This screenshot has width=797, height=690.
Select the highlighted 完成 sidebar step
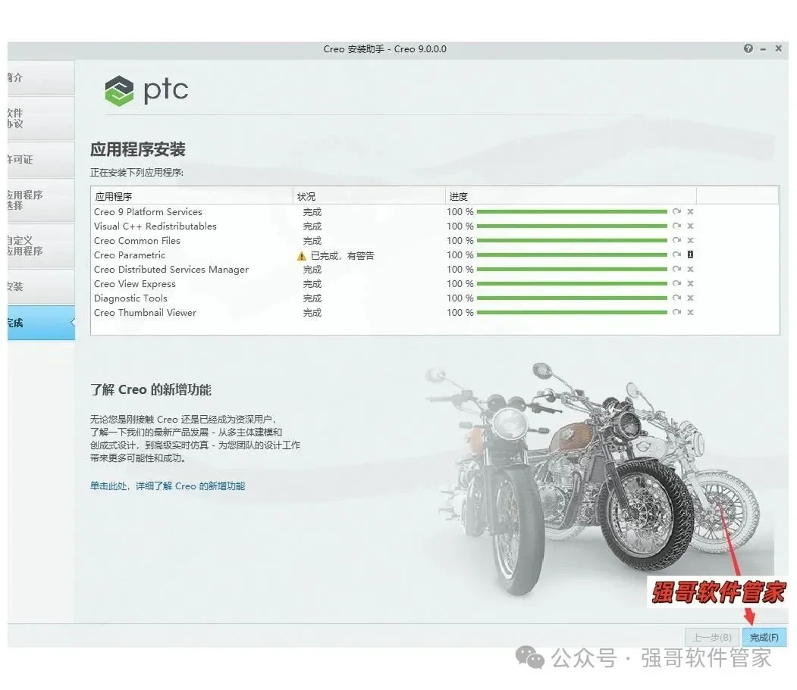[x=41, y=323]
